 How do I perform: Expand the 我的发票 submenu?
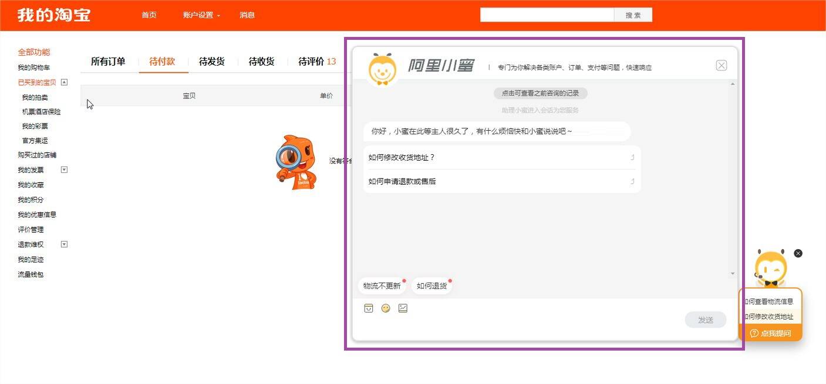pyautogui.click(x=65, y=170)
